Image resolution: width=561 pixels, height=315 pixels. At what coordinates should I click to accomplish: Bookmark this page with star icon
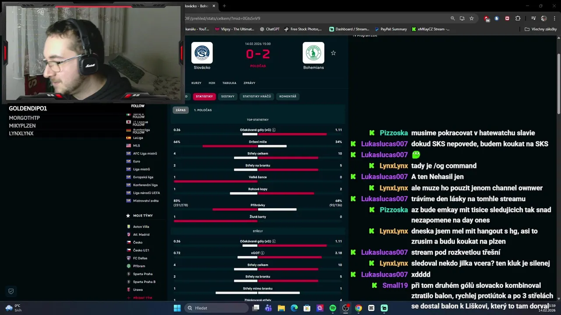coord(472,18)
